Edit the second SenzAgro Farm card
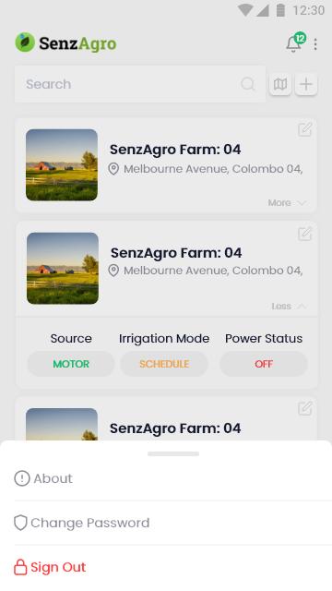The height and width of the screenshot is (591, 332). tap(305, 234)
